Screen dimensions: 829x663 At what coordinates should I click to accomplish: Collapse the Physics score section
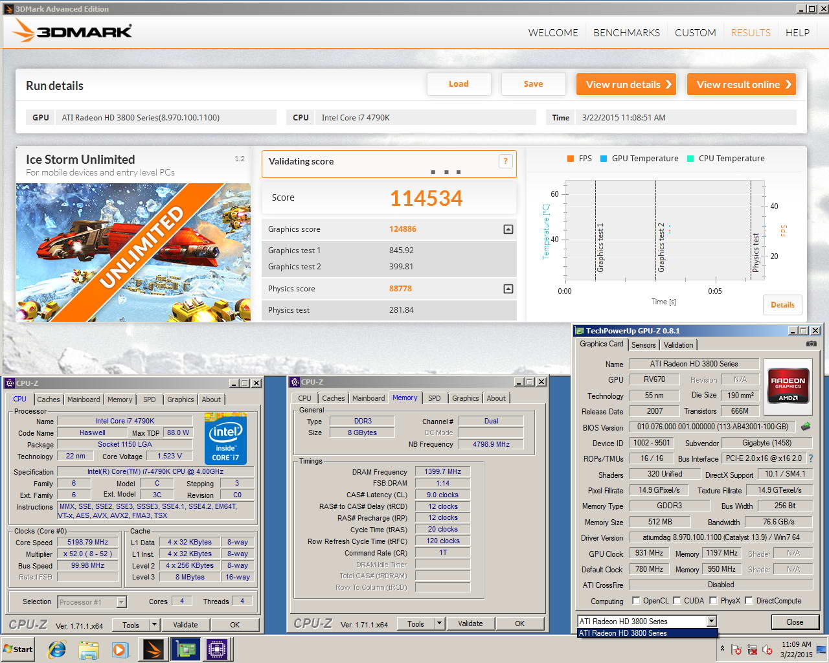508,289
